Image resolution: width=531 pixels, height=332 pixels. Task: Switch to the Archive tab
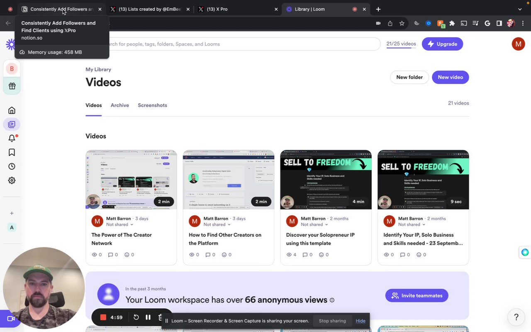click(x=120, y=105)
